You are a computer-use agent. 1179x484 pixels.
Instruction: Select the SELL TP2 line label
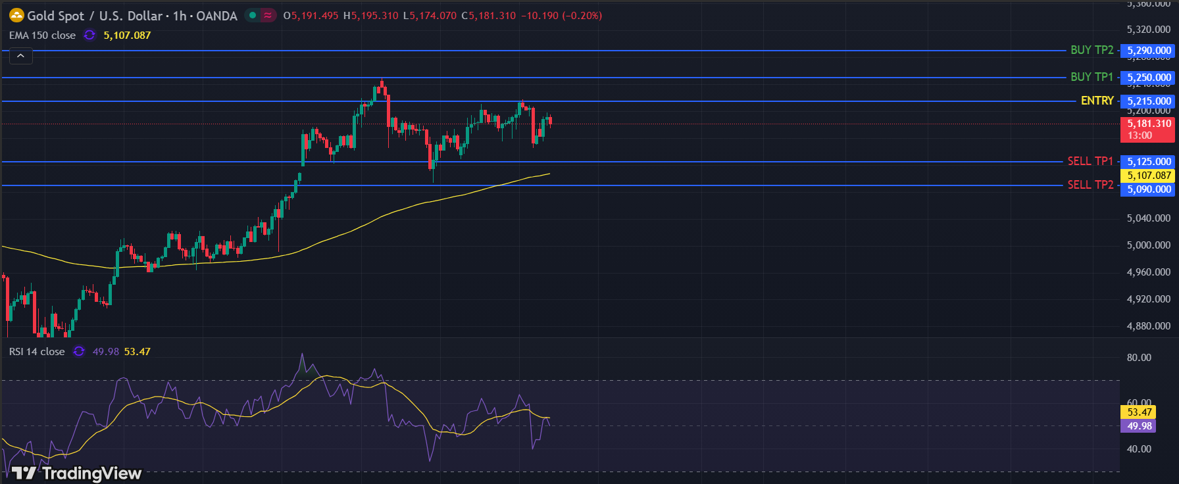click(x=1090, y=185)
